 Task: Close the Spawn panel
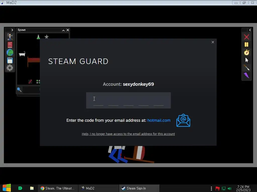(x=68, y=30)
